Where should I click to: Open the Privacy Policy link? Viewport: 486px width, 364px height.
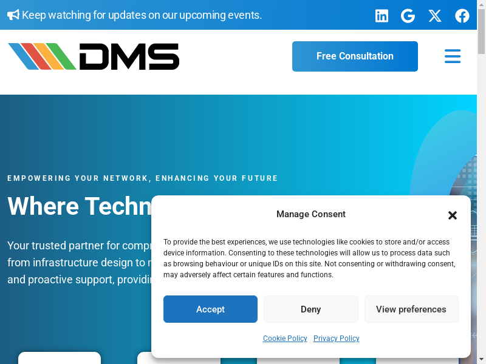pos(337,339)
